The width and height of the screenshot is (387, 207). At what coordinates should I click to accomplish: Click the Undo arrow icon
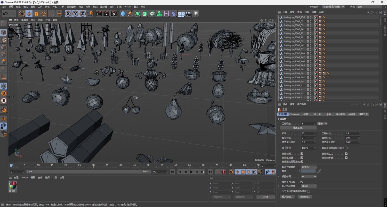5,14
